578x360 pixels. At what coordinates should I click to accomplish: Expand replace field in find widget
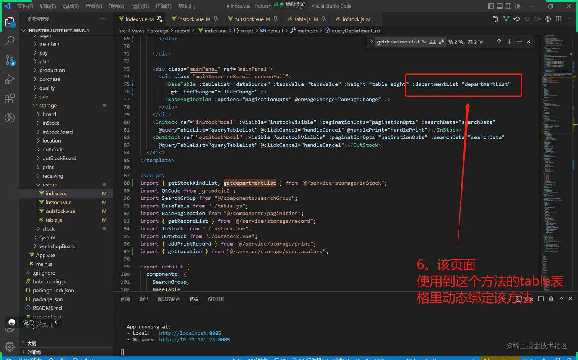[371, 42]
